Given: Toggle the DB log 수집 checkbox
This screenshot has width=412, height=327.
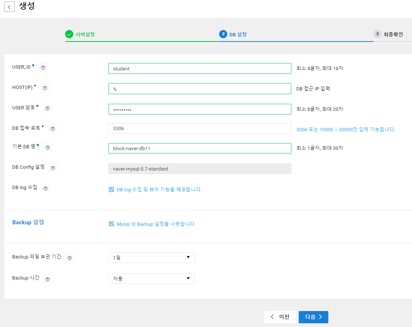Looking at the screenshot, I should pos(111,189).
